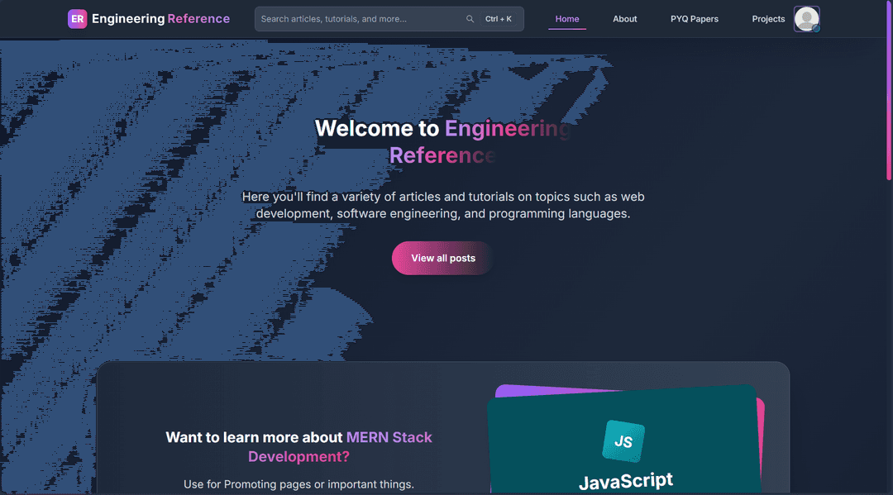The width and height of the screenshot is (893, 495).
Task: Open the user profile avatar menu
Action: (806, 19)
